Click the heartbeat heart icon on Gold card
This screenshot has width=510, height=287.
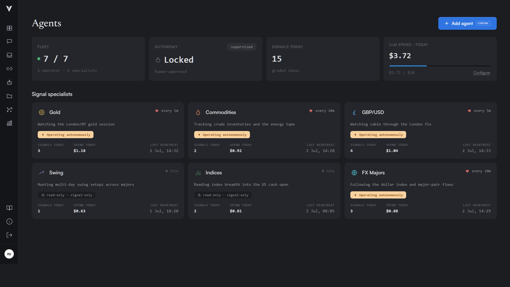tap(157, 111)
